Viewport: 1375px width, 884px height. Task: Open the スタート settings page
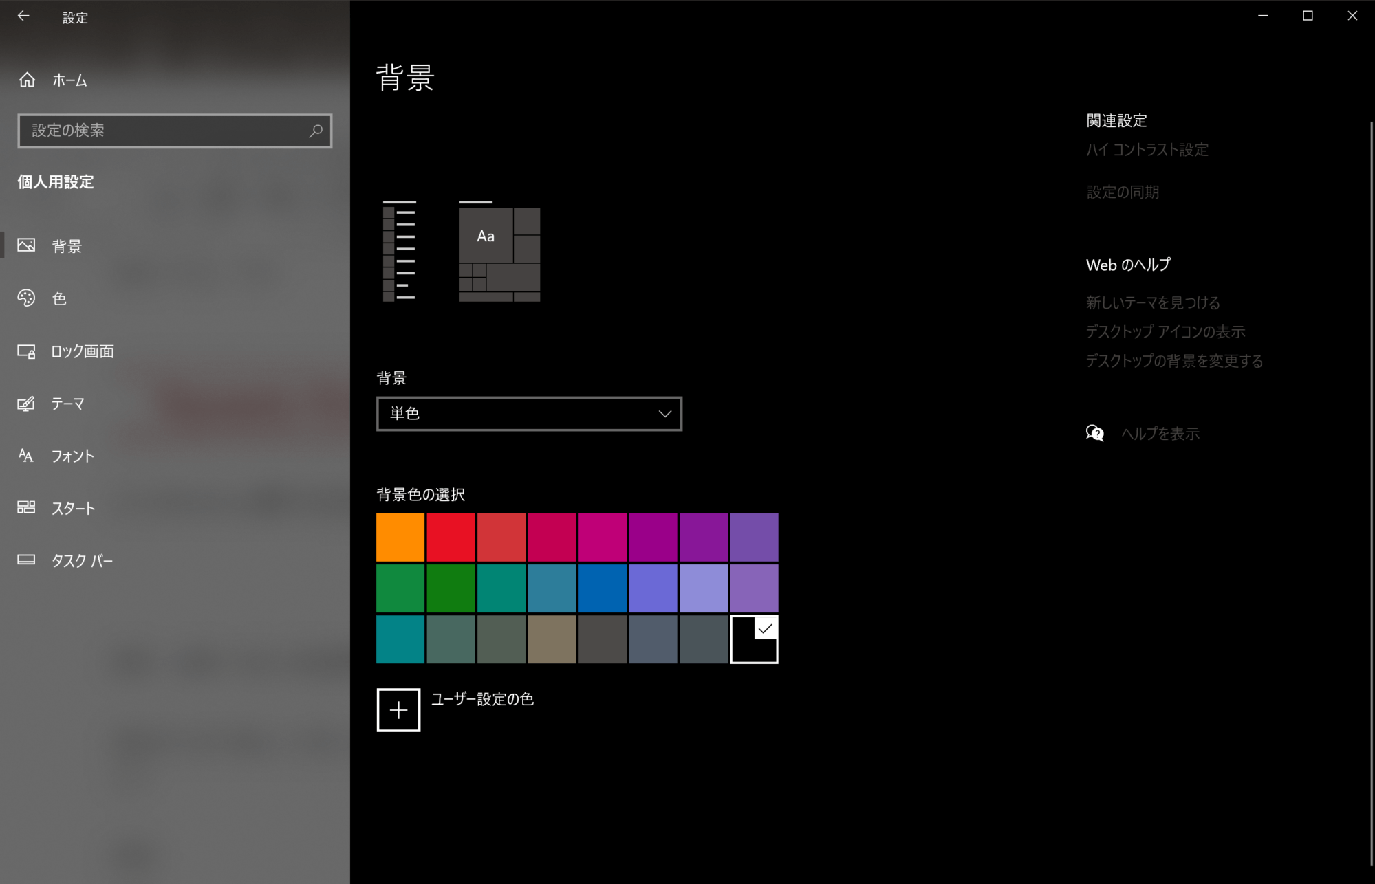175,508
